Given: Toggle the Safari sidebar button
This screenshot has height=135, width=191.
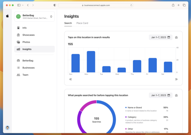Looking at the screenshot, I should tap(19, 5).
